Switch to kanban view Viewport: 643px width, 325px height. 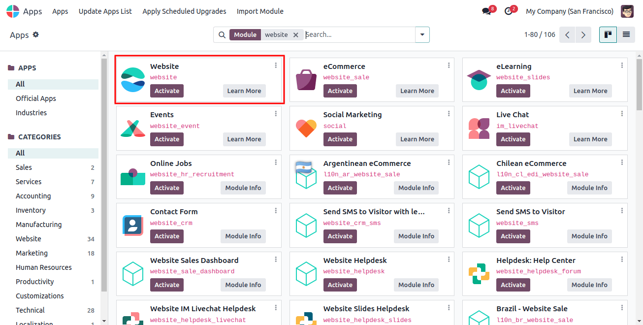pos(608,34)
